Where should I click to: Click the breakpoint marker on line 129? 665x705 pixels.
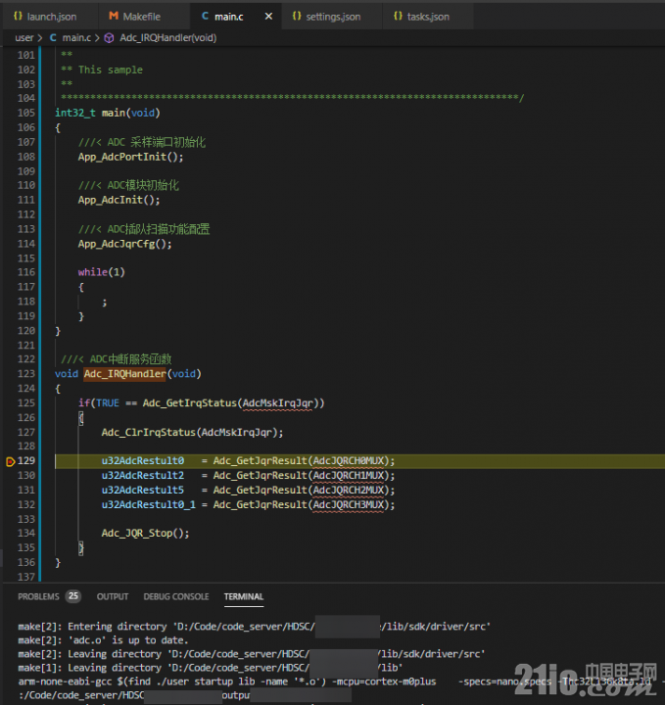coord(10,461)
